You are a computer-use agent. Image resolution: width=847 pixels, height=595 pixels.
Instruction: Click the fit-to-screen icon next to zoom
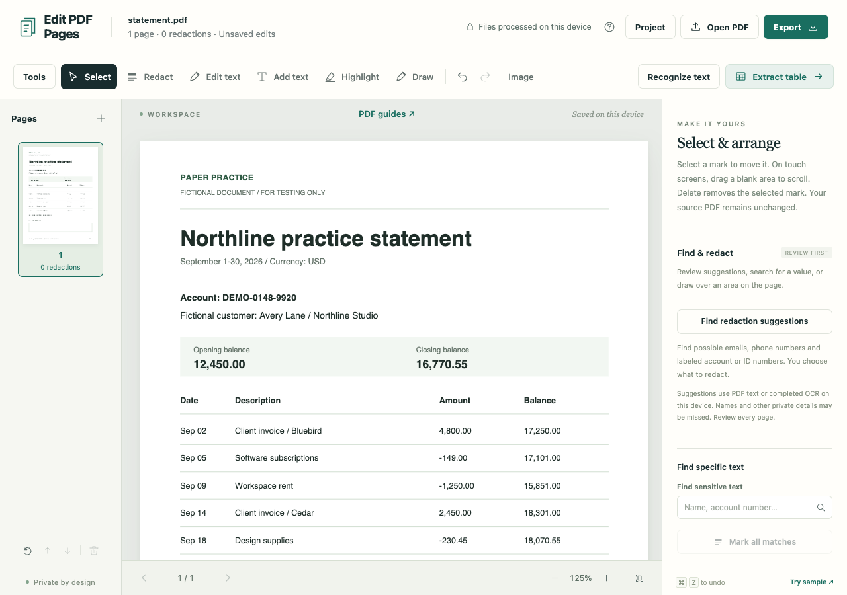[639, 578]
